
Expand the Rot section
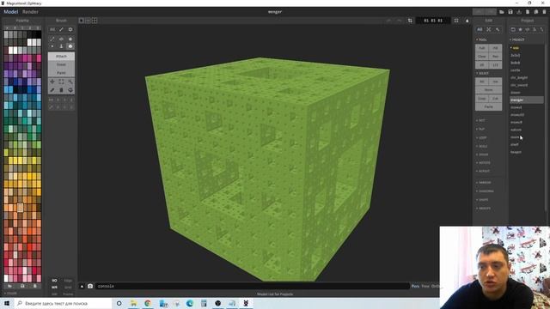tap(481, 120)
